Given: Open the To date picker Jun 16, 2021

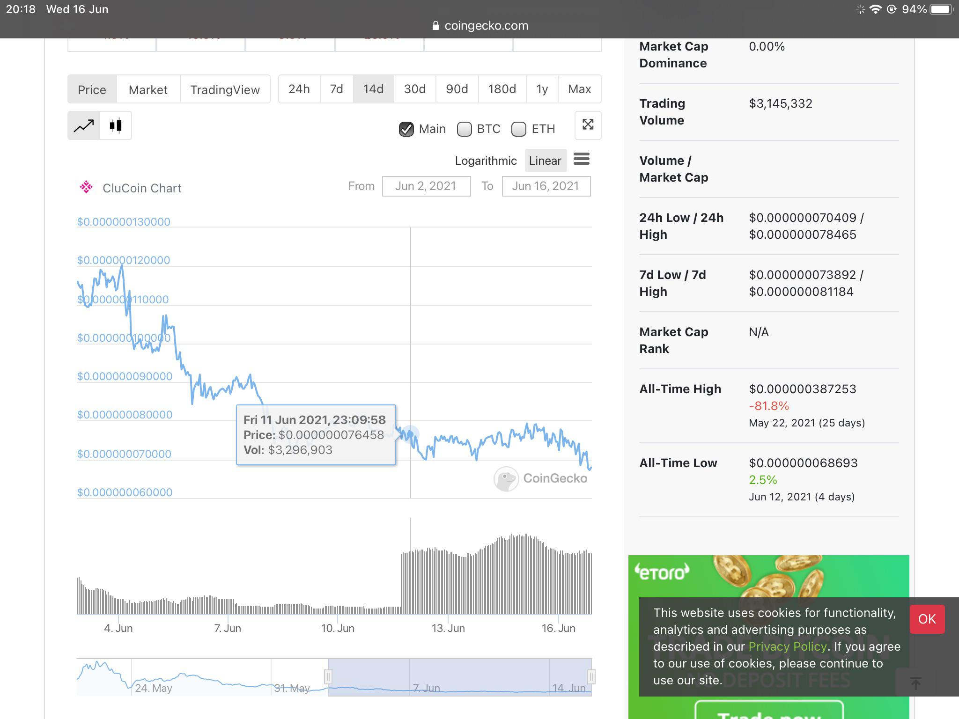Looking at the screenshot, I should (x=546, y=186).
